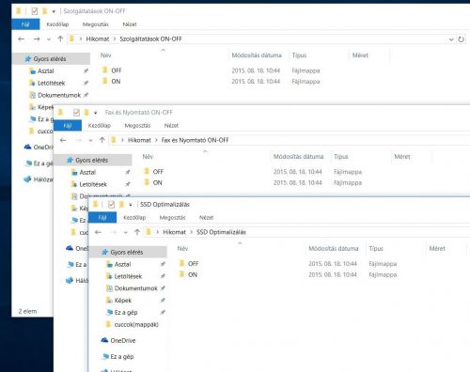Open Megosztás tab in Fax és Nyomtató window
The height and width of the screenshot is (372, 470).
[137, 126]
